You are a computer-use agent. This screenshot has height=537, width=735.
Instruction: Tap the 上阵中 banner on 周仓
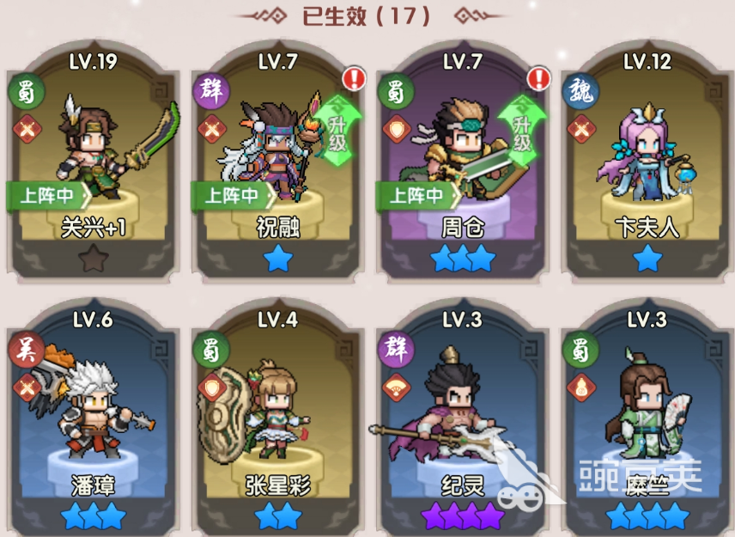(x=418, y=196)
